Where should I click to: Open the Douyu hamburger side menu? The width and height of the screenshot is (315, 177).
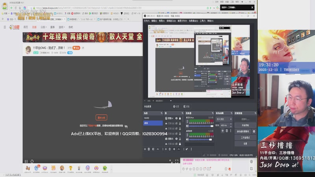pos(5,27)
